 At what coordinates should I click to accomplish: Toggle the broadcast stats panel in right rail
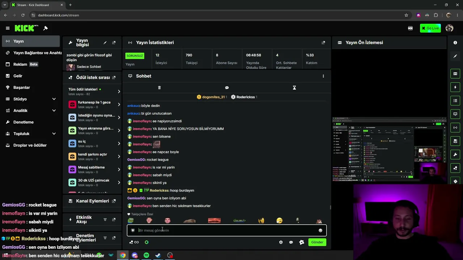[x=455, y=127]
